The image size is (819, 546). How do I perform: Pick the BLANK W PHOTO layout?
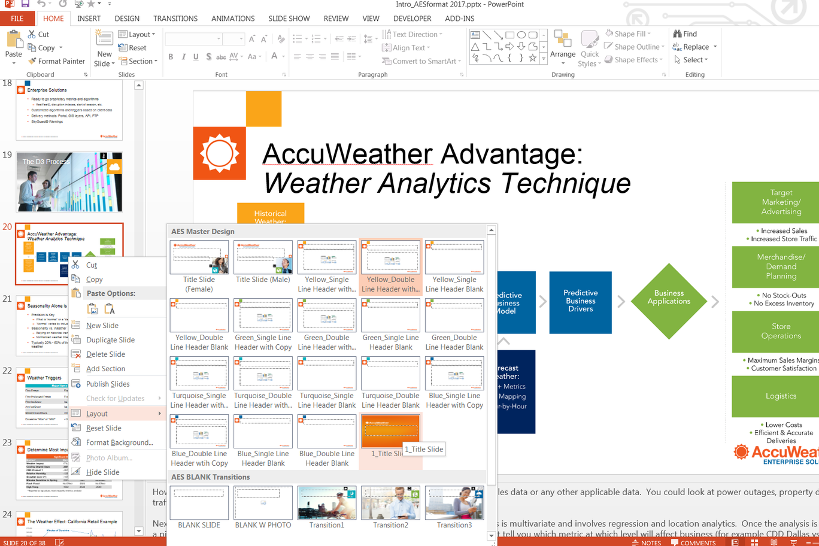tap(263, 508)
